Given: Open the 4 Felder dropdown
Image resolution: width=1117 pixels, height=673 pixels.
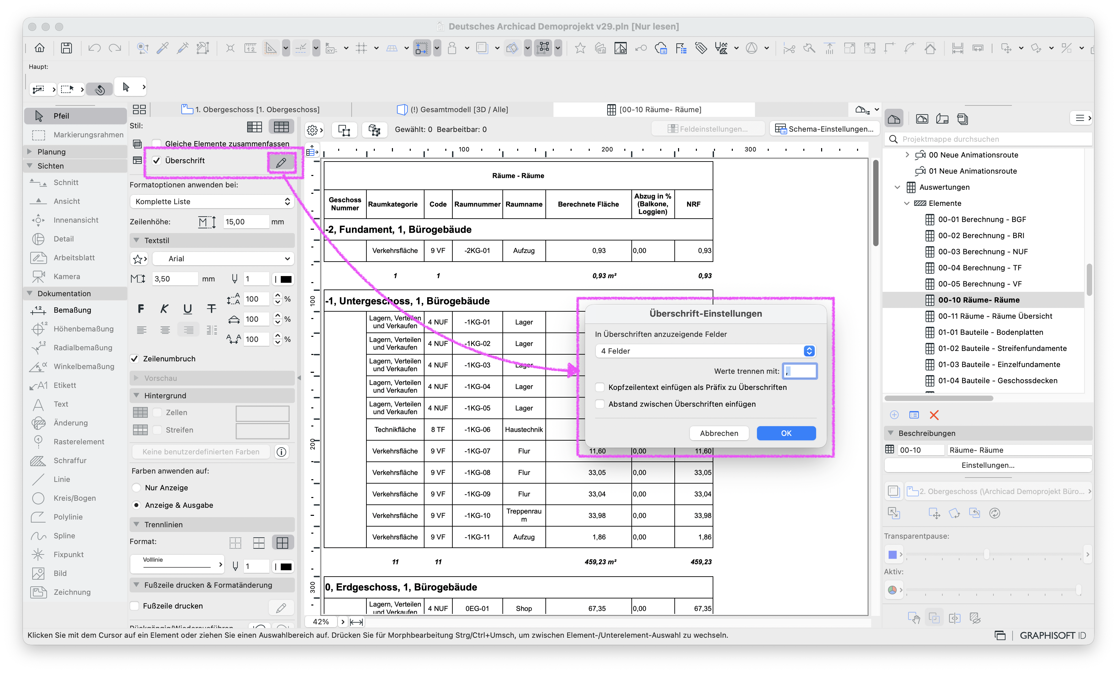Looking at the screenshot, I should click(705, 351).
